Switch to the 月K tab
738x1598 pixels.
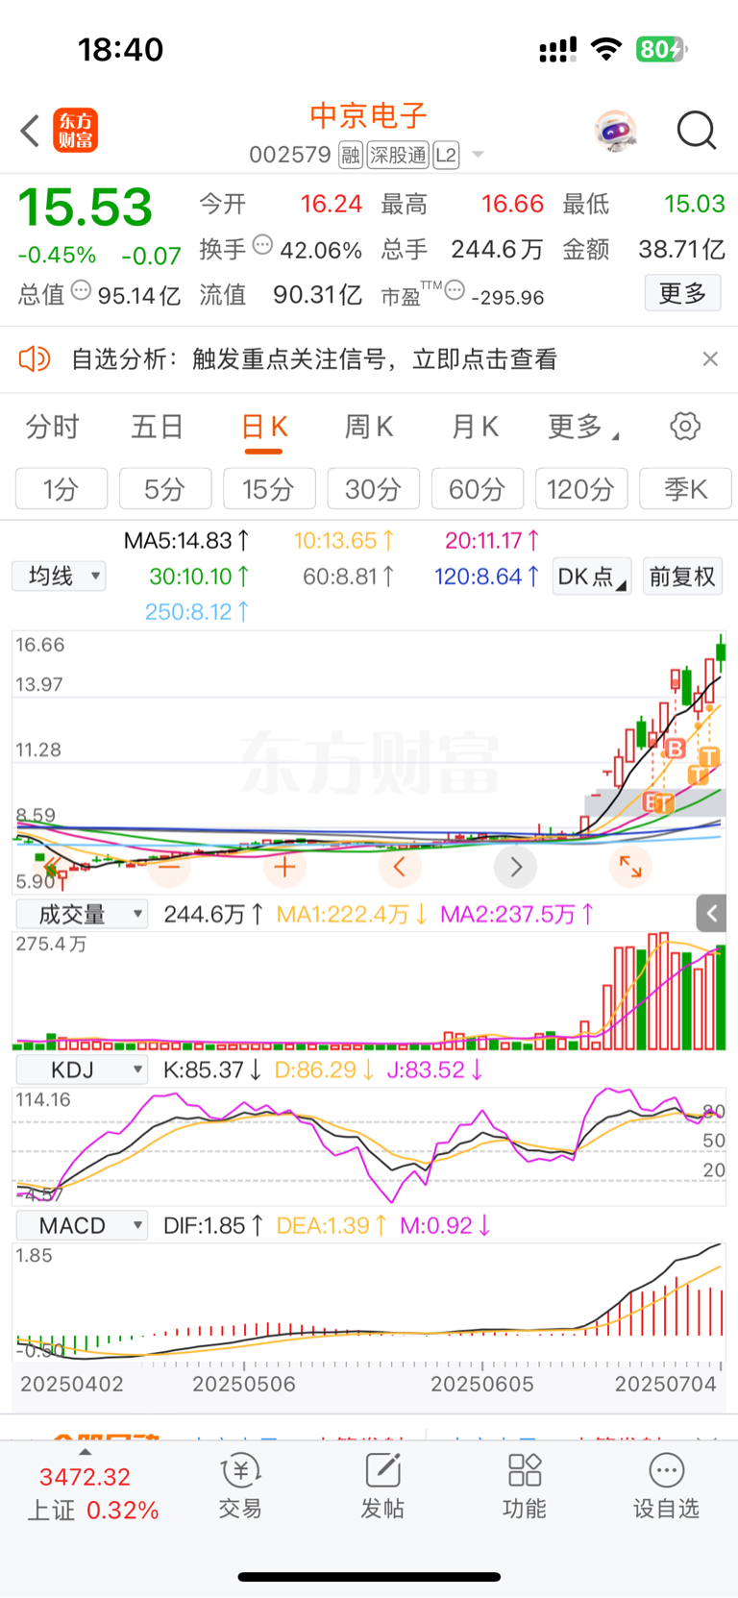[x=475, y=427]
